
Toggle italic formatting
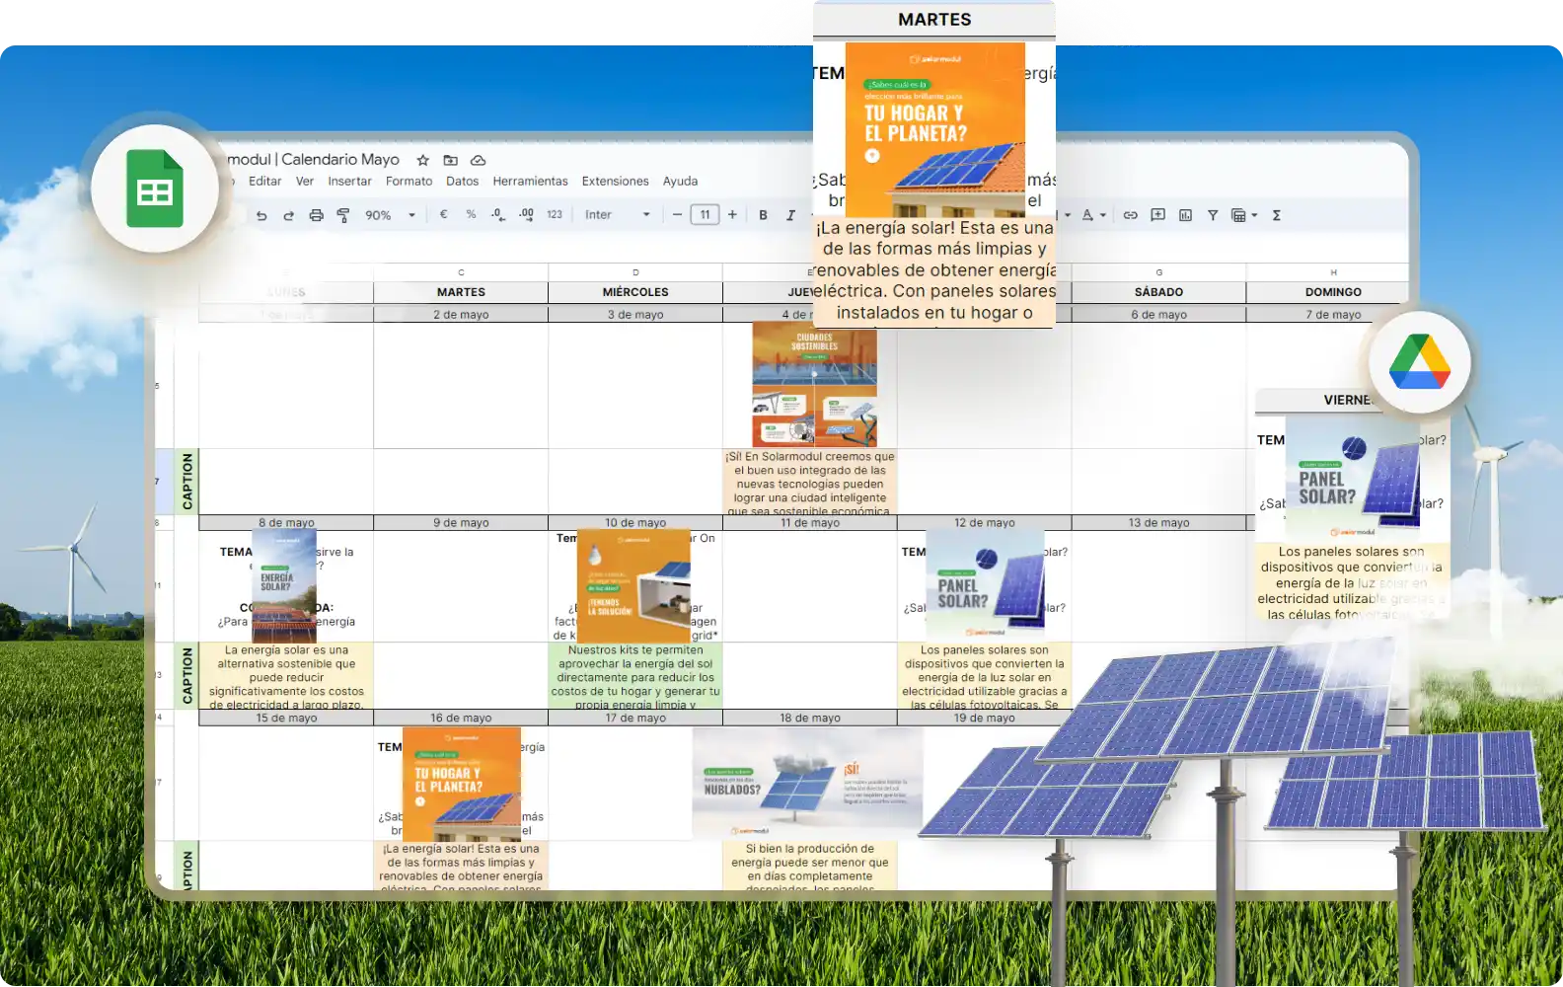pos(790,215)
